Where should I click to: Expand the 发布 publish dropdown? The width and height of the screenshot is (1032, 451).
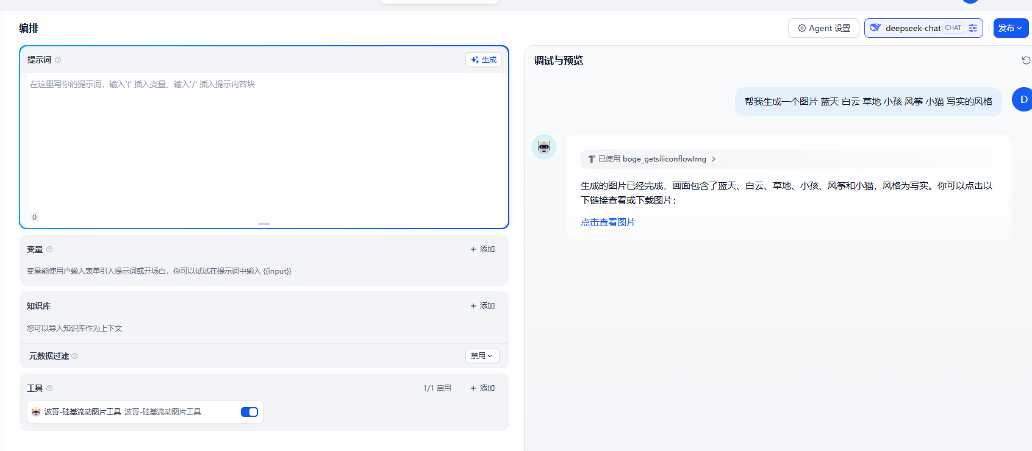pos(1010,28)
